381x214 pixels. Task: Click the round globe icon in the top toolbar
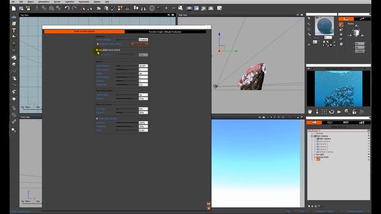(x=152, y=8)
